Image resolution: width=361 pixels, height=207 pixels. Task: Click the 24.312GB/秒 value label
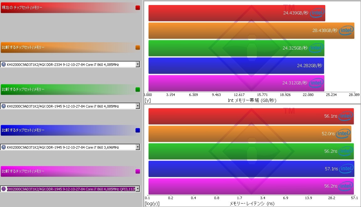295,83
